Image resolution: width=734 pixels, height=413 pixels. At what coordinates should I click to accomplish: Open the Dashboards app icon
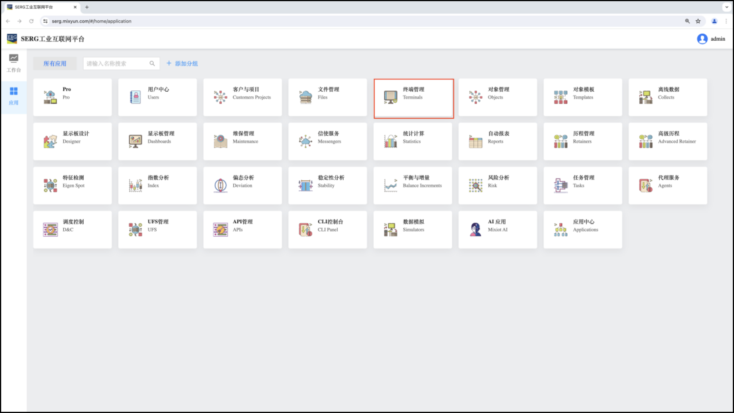(135, 141)
